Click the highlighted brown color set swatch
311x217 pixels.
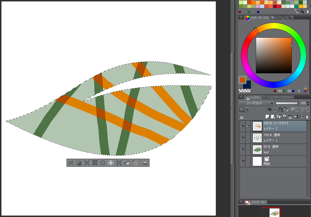[x=275, y=2]
